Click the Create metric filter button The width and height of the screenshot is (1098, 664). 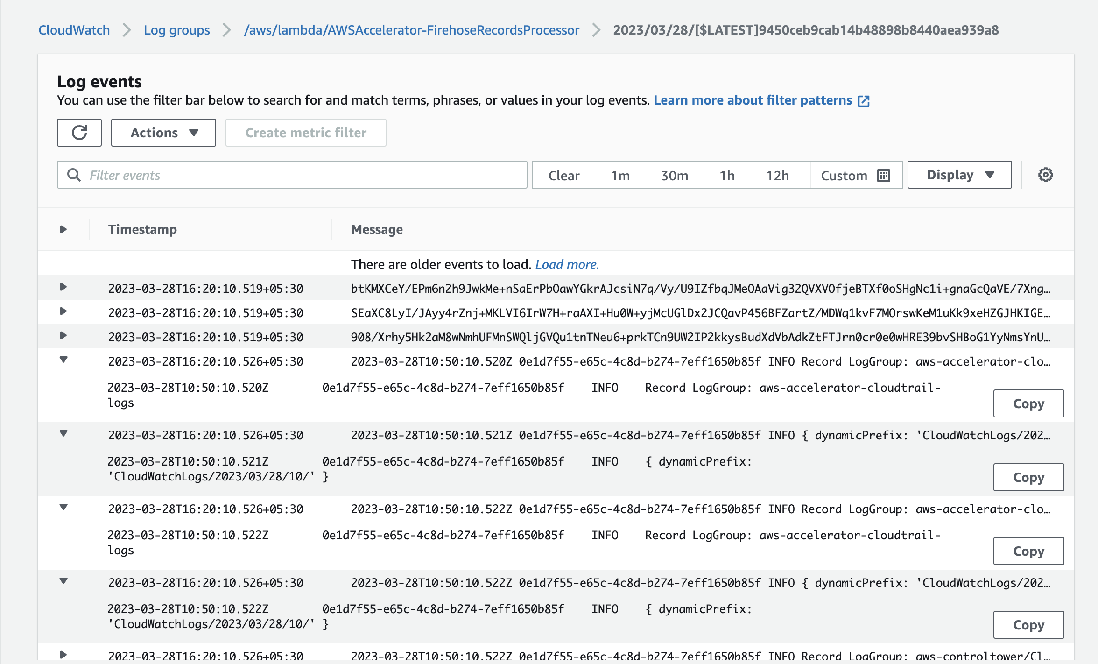click(x=306, y=133)
